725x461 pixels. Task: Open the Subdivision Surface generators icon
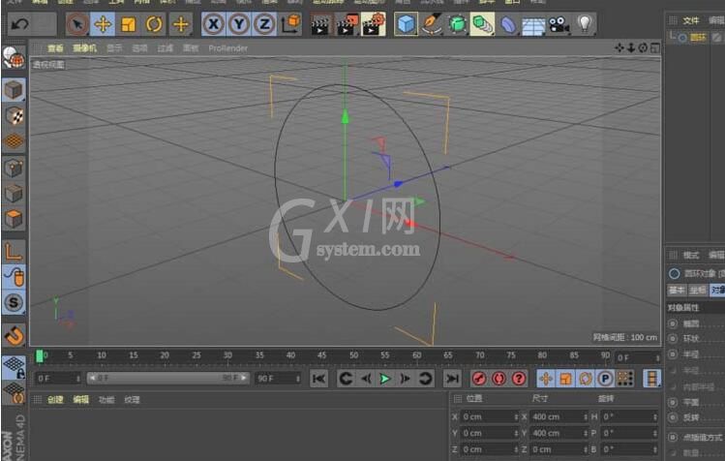tap(457, 24)
